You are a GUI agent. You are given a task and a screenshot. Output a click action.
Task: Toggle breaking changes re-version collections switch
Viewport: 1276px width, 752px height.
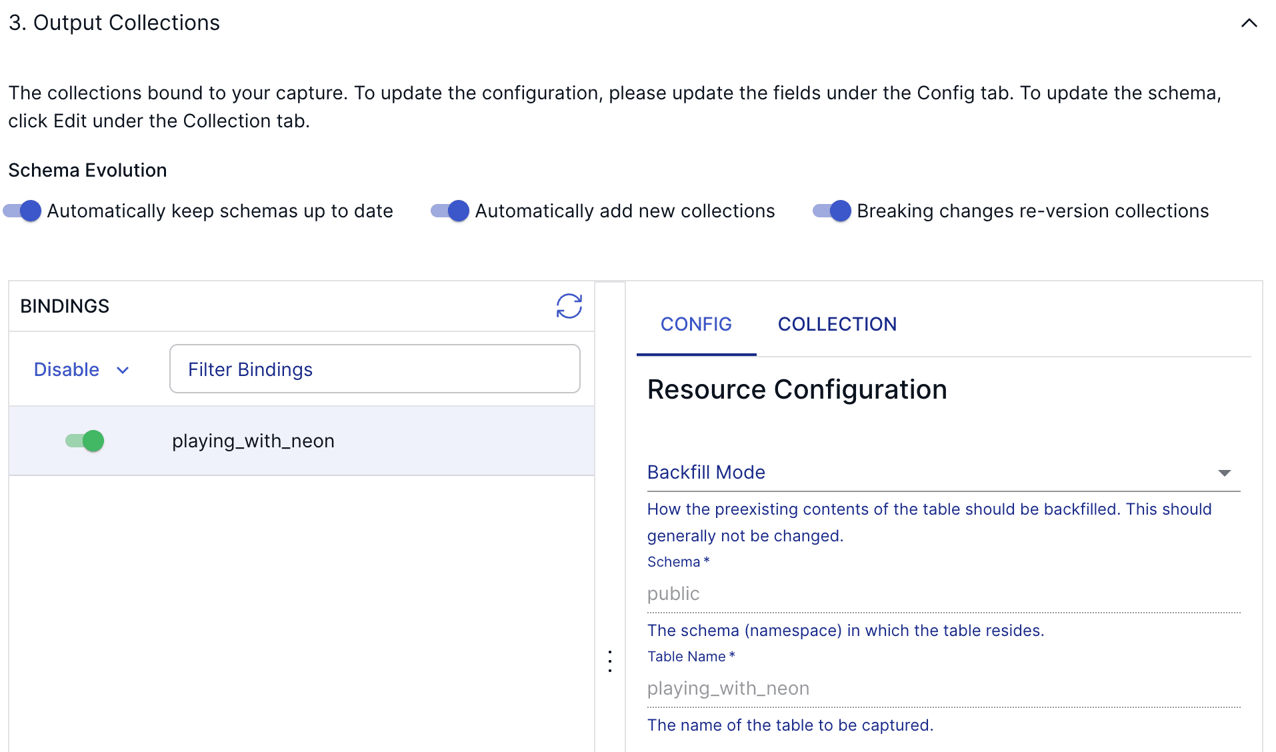[x=832, y=211]
